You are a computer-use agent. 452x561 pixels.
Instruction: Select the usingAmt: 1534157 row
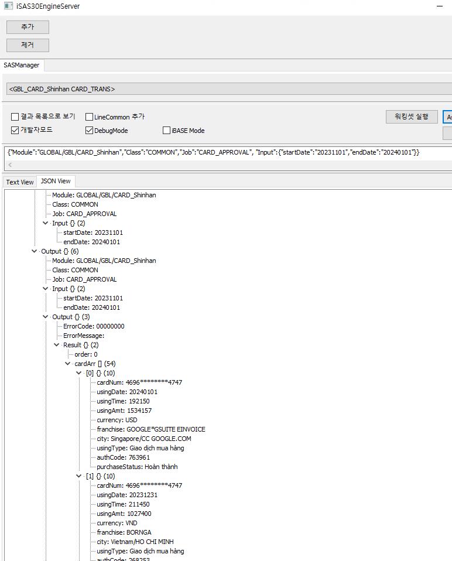[124, 411]
